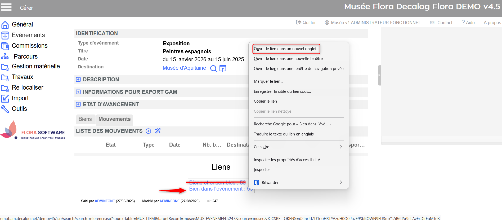
Task: Open the Général home icon
Action: coord(5,25)
